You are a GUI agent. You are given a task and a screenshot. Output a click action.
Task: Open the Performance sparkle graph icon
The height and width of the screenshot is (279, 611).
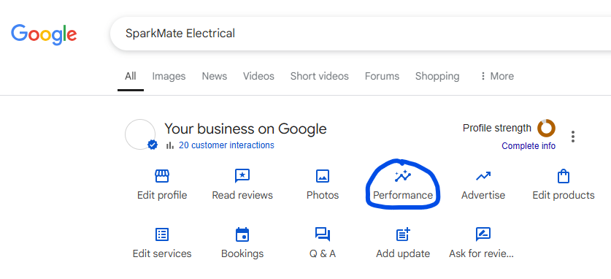coord(402,176)
